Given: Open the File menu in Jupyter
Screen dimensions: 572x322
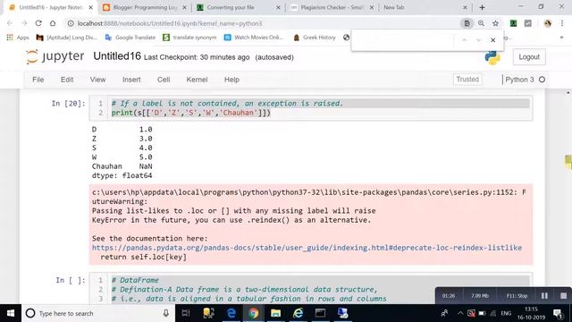Looking at the screenshot, I should point(38,80).
